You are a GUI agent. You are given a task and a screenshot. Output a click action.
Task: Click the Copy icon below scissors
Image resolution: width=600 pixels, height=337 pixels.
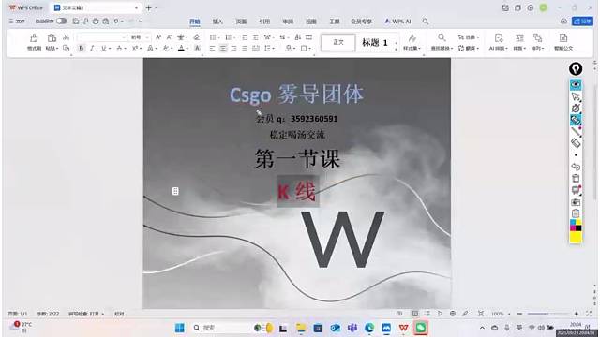tap(67, 48)
